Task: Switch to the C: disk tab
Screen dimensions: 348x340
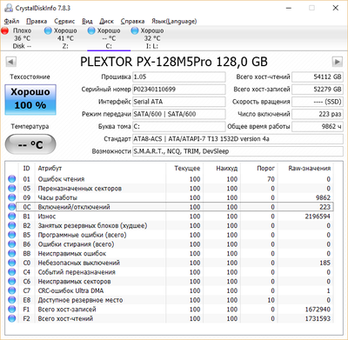Action: pyautogui.click(x=109, y=38)
